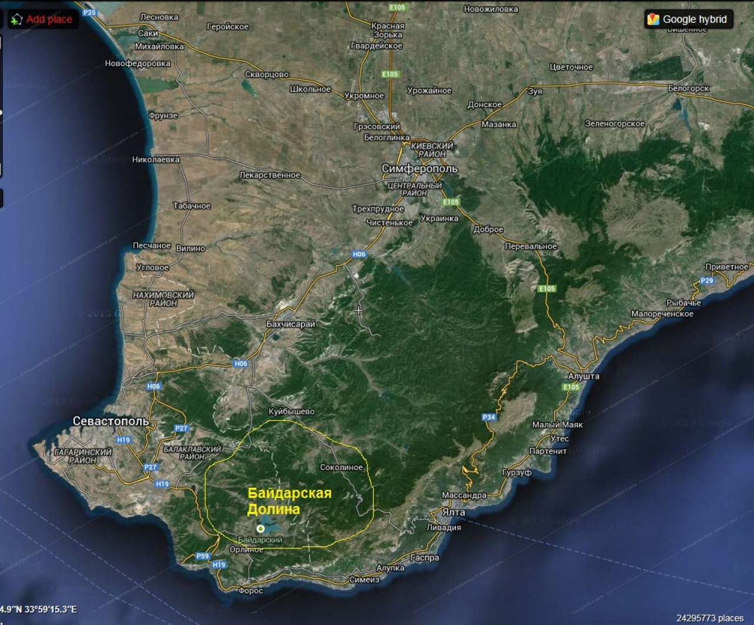Viewport: 754px width, 625px height.
Task: Click the Google Maps pin icon
Action: click(653, 19)
